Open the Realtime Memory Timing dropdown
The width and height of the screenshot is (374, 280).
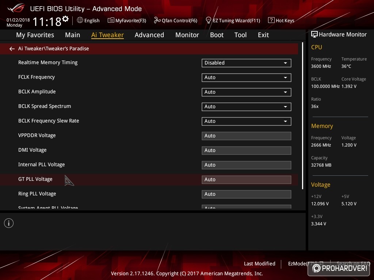click(x=247, y=63)
